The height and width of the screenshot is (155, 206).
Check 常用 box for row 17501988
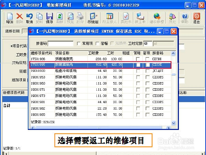click(x=138, y=59)
